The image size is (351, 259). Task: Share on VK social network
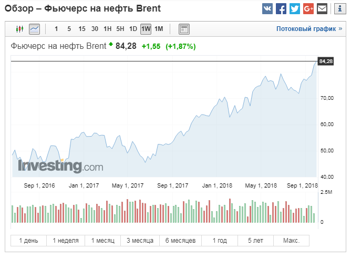(x=267, y=9)
